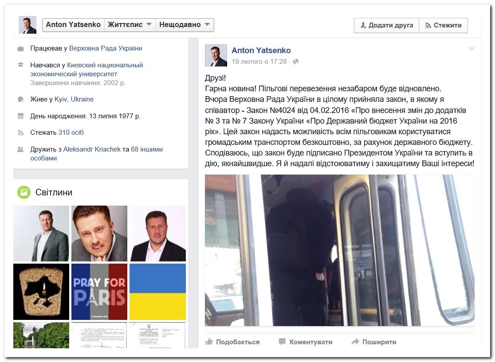Click the profile avatar beside post author name
Screen dimensions: 495x362
(x=216, y=55)
